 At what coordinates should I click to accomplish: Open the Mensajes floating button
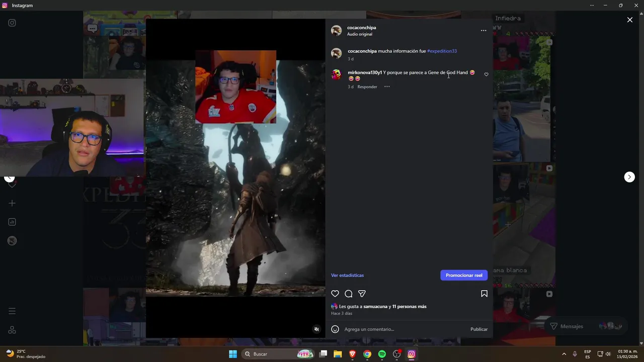(587, 326)
